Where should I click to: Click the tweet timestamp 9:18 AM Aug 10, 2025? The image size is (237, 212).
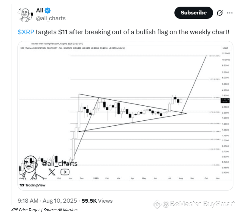click(47, 201)
